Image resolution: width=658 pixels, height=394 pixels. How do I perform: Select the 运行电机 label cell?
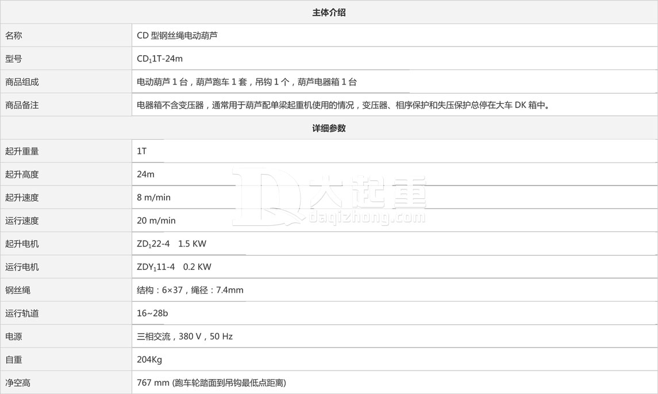(66, 266)
